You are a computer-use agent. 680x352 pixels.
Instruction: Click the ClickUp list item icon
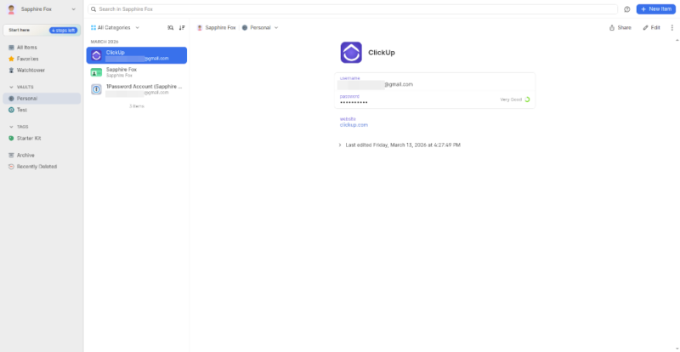(x=96, y=55)
